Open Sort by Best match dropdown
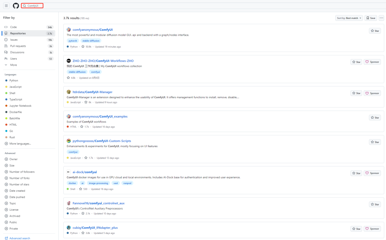Viewport: 386px width, 240px height. click(349, 18)
